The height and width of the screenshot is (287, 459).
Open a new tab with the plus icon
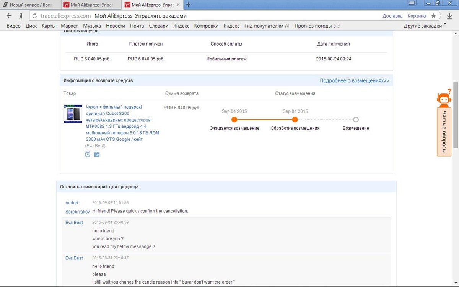pyautogui.click(x=188, y=5)
